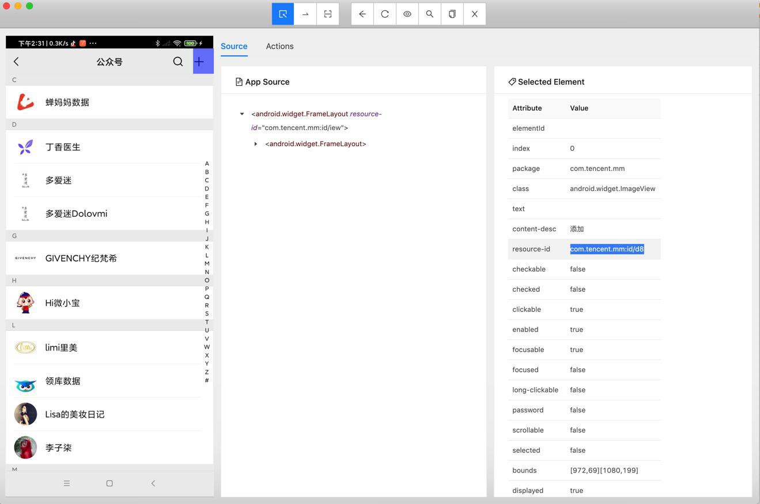Open the 多爱迷Dolovmi account
760x504 pixels.
109,213
